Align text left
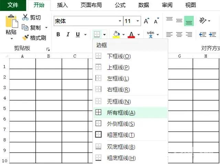This screenshot has height=164, width=220. [x=169, y=34]
